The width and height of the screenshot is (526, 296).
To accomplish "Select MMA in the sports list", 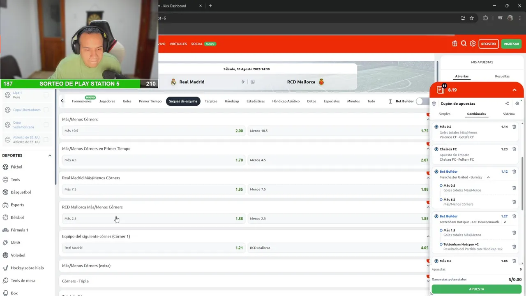I will coord(16,243).
